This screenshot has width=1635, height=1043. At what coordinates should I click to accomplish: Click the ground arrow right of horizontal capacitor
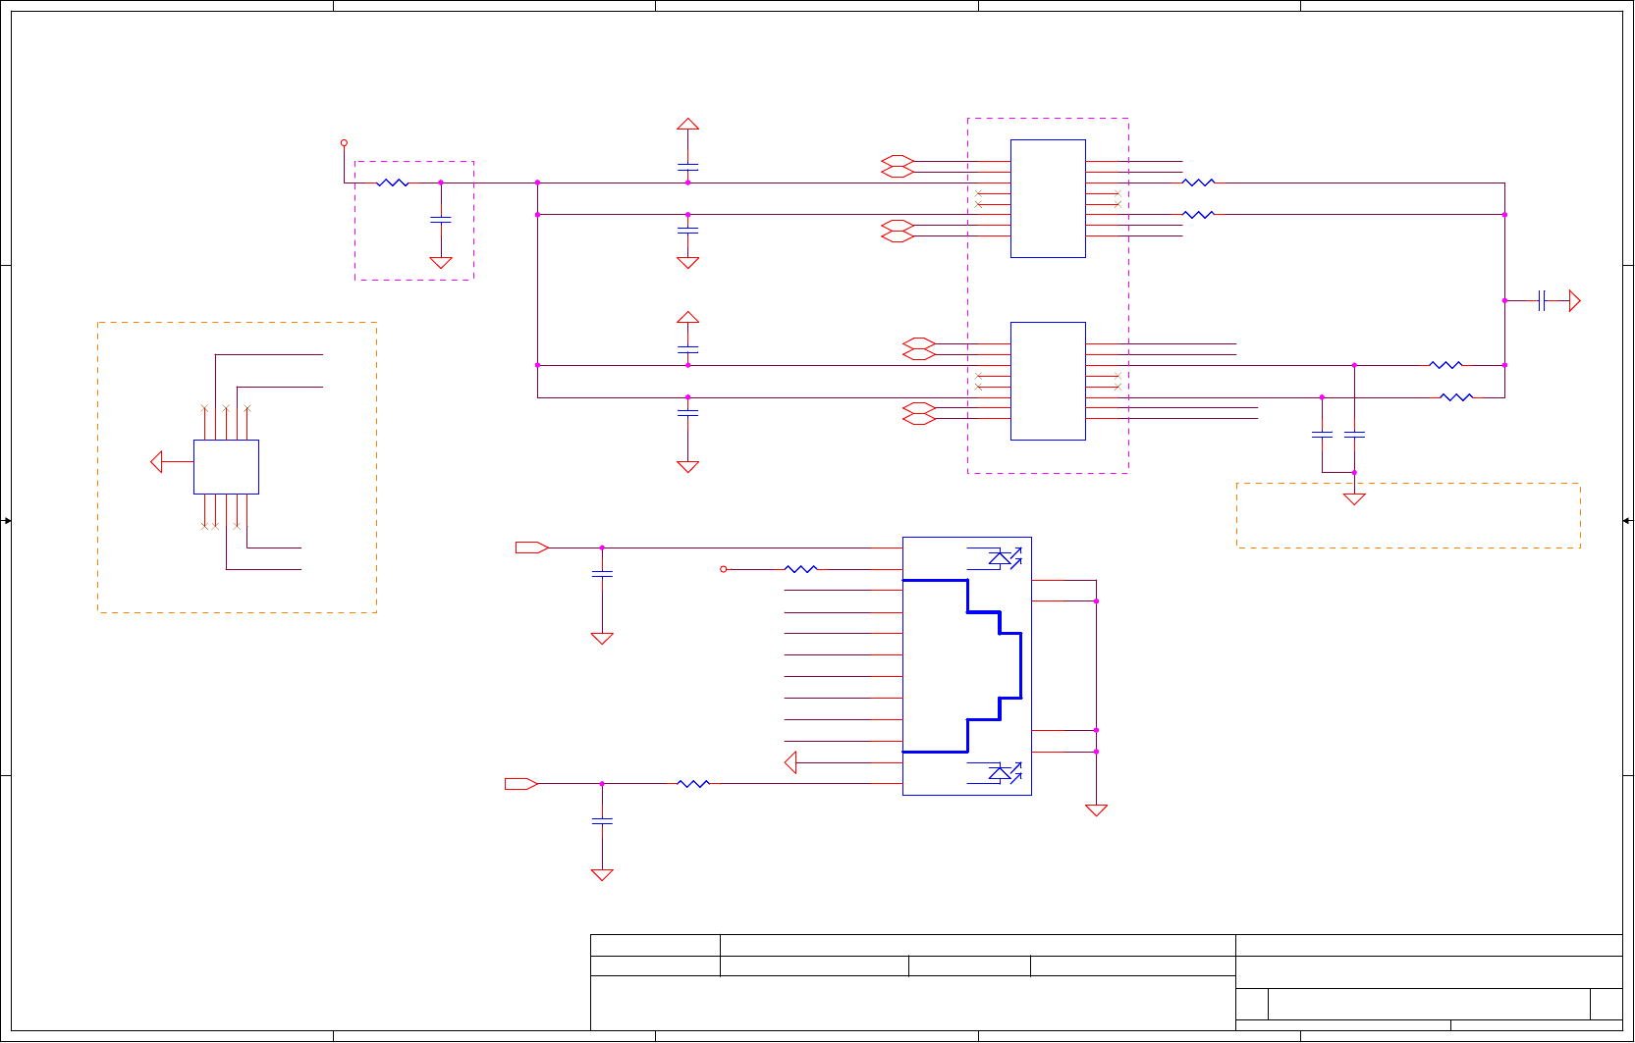[x=1574, y=300]
